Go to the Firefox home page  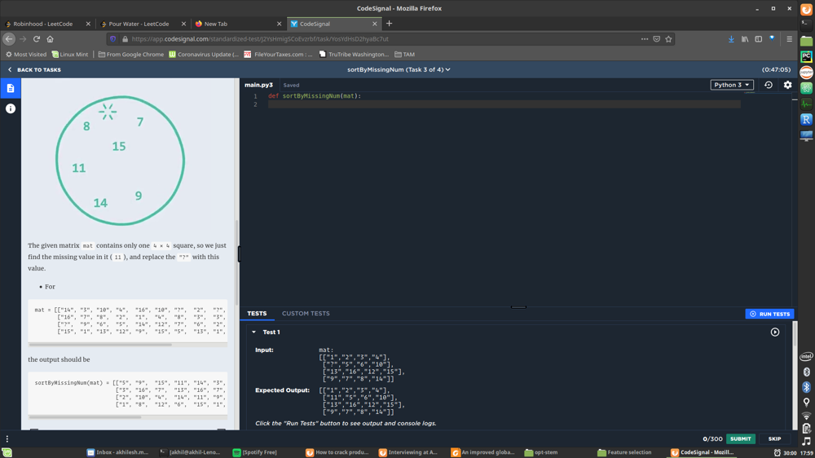pyautogui.click(x=50, y=39)
